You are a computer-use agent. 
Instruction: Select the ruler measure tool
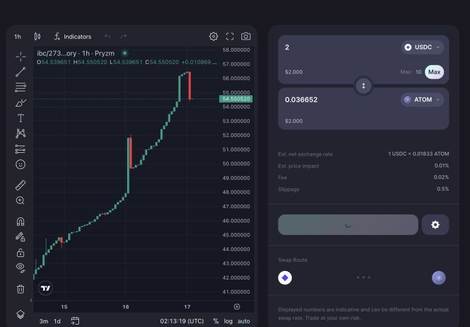pos(21,185)
